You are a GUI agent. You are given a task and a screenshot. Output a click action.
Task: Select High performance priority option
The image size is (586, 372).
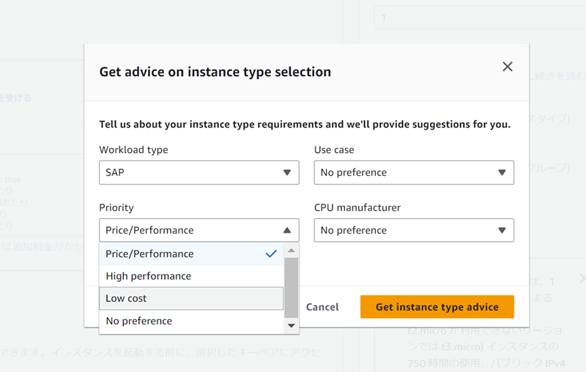[x=191, y=276]
